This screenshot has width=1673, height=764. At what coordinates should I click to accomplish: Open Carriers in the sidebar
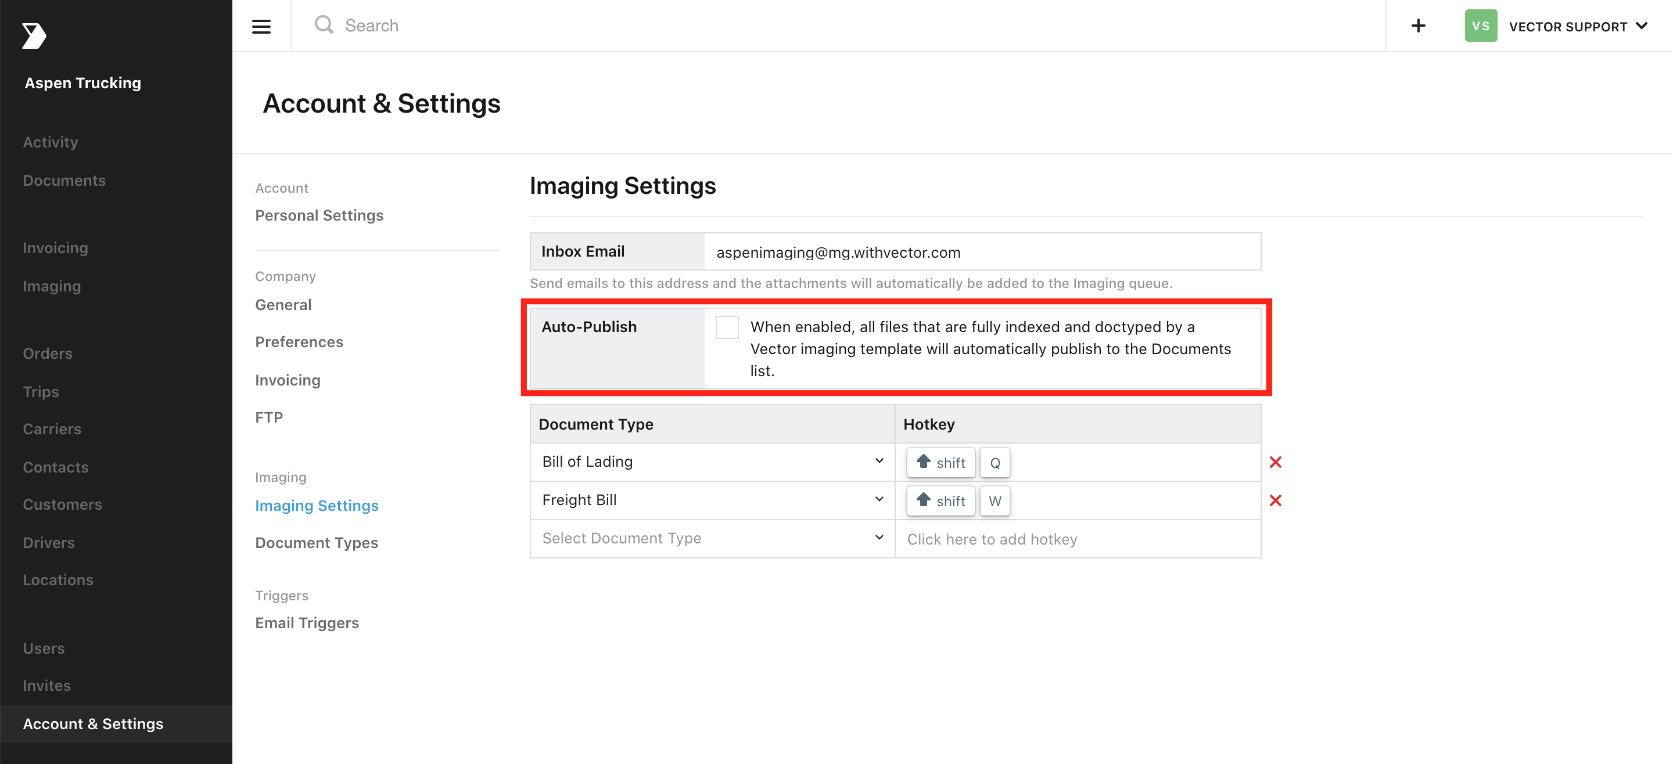[52, 429]
